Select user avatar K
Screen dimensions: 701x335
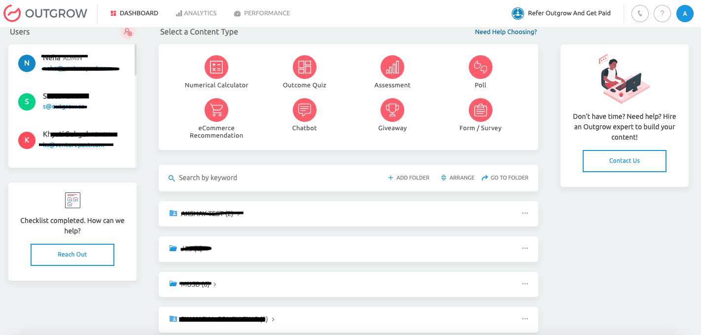[x=27, y=140]
